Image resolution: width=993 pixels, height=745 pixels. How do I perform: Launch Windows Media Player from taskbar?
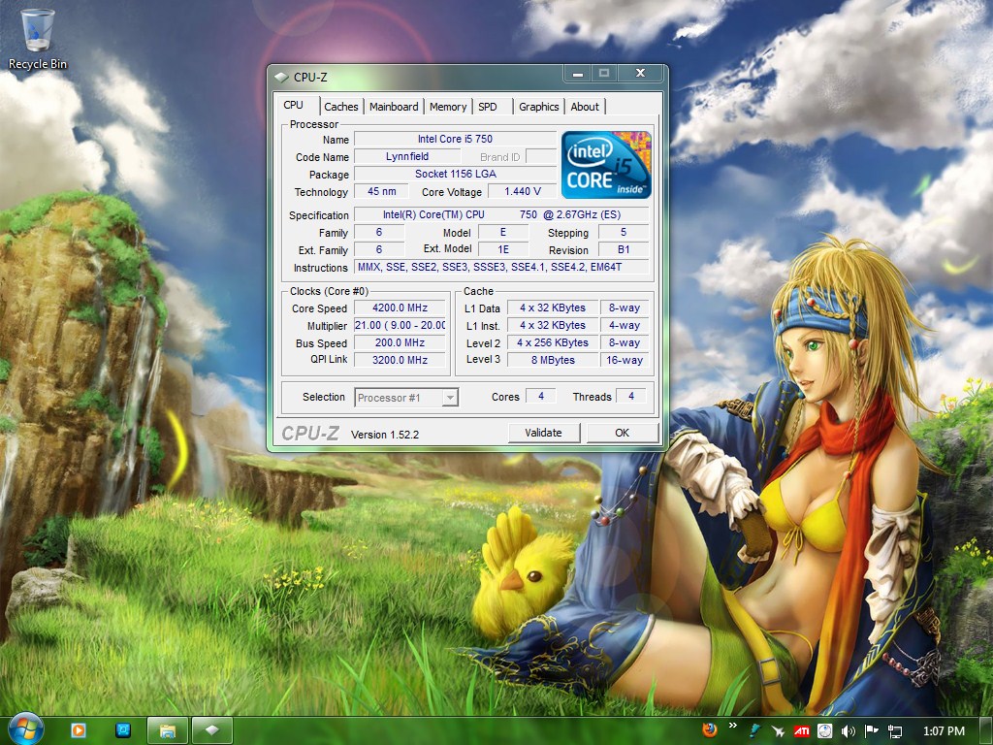coord(79,730)
